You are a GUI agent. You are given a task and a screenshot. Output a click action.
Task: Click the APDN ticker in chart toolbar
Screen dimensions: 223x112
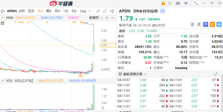click(12, 11)
